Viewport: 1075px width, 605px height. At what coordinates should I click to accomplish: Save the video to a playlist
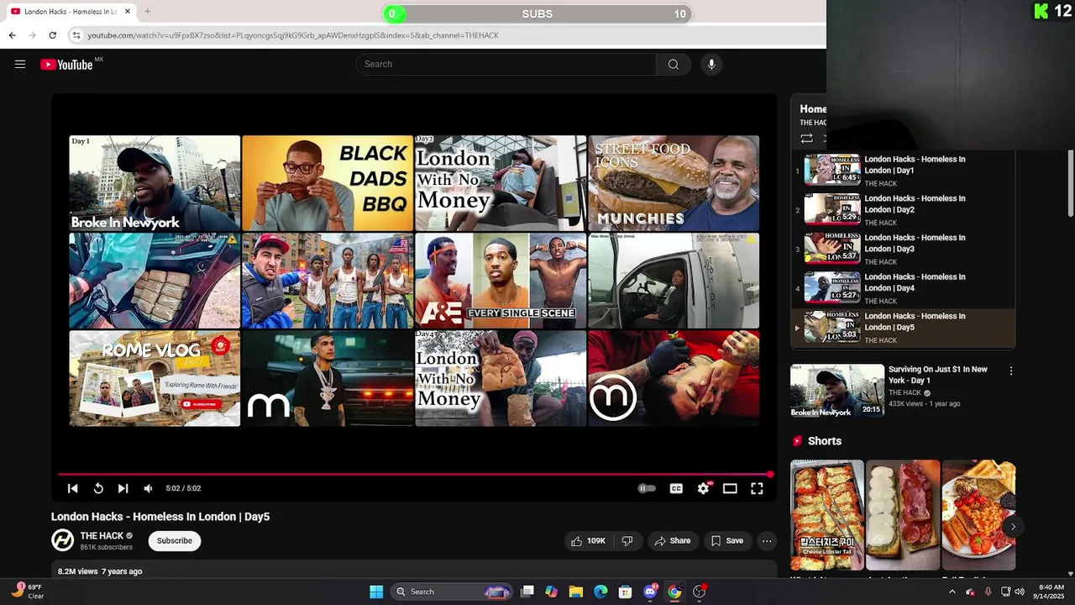pyautogui.click(x=727, y=541)
